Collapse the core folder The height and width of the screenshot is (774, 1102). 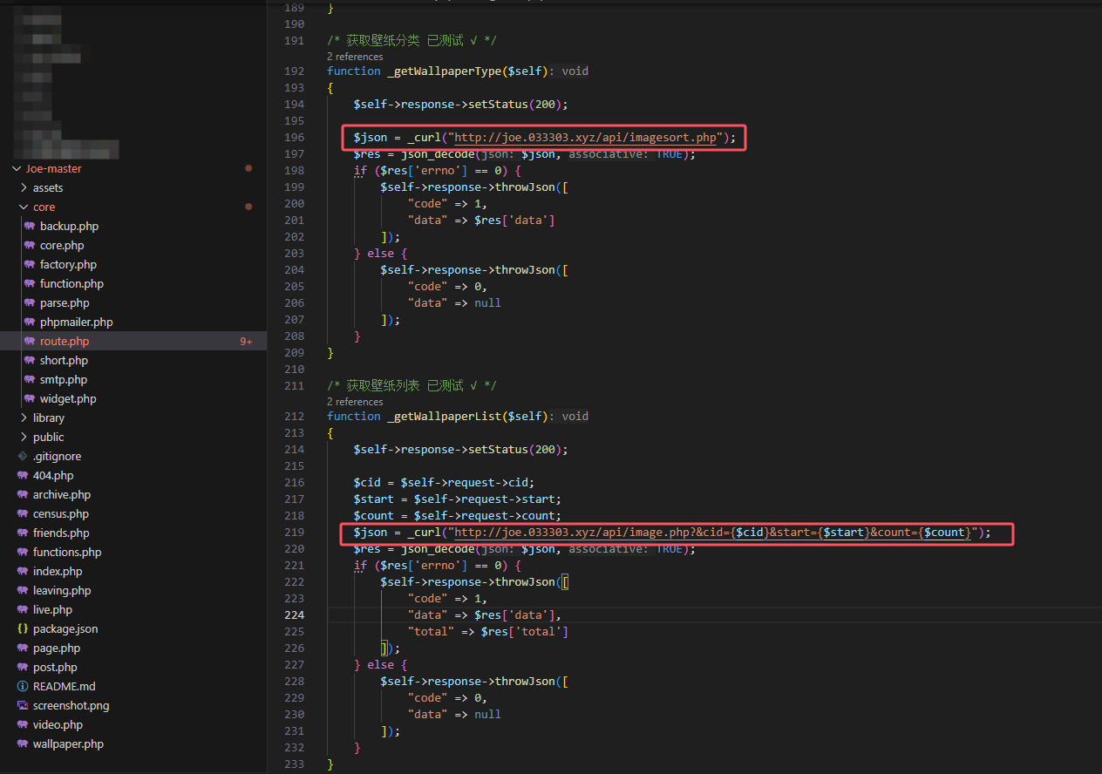(24, 207)
